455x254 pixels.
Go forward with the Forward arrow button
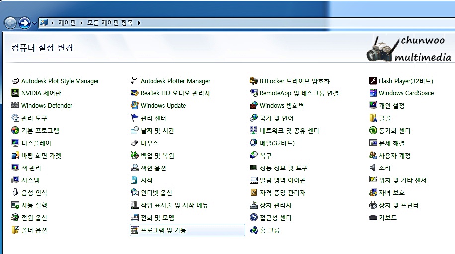pos(25,23)
